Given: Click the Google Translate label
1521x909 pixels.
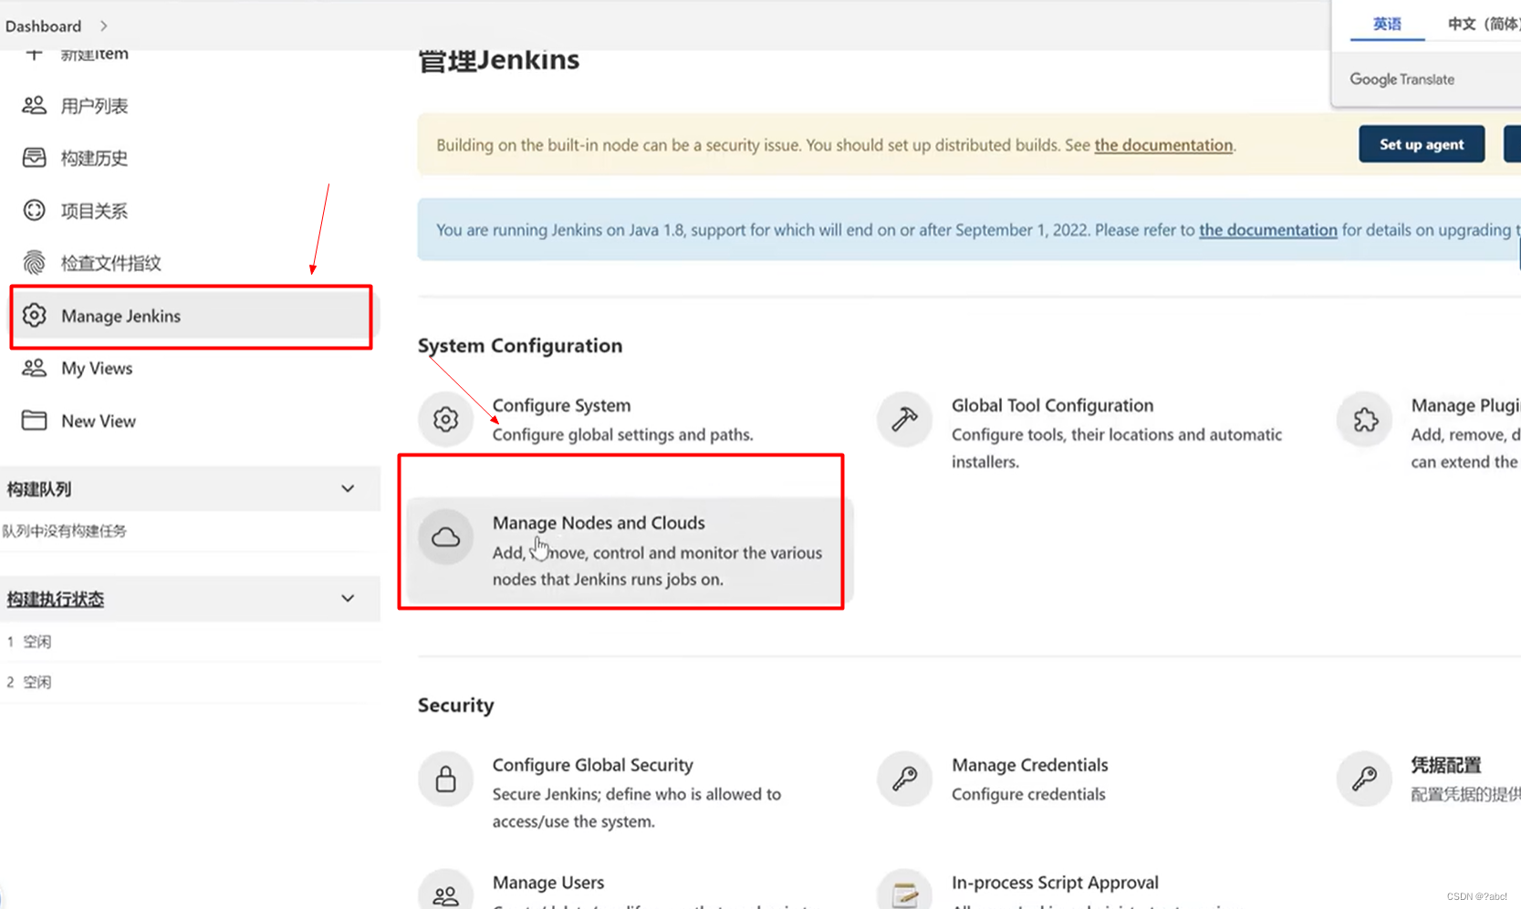Looking at the screenshot, I should pyautogui.click(x=1402, y=79).
